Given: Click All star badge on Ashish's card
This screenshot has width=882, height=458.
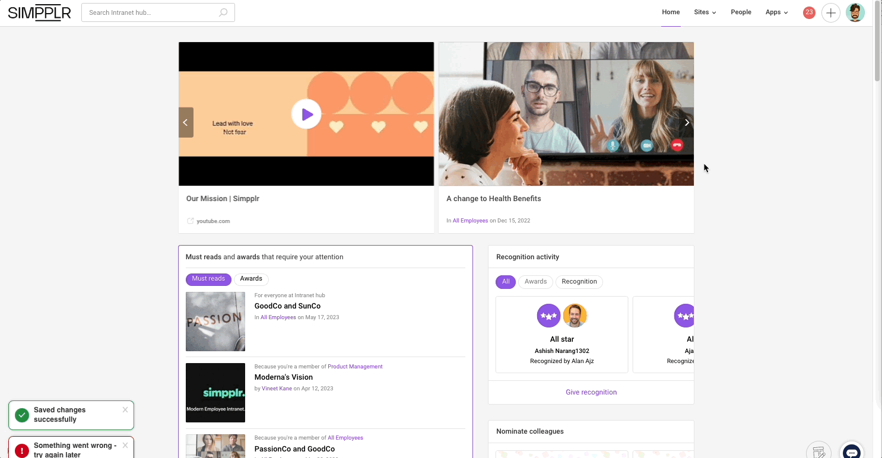Looking at the screenshot, I should point(549,316).
